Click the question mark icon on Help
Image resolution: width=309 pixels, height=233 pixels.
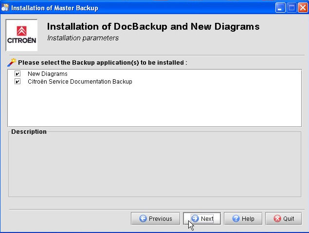(236, 219)
